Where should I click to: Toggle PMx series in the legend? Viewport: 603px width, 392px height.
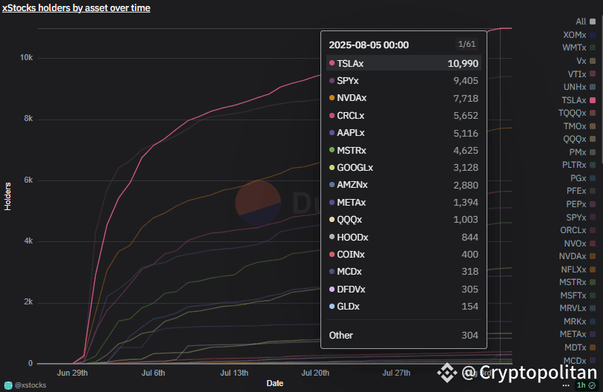[x=583, y=152]
